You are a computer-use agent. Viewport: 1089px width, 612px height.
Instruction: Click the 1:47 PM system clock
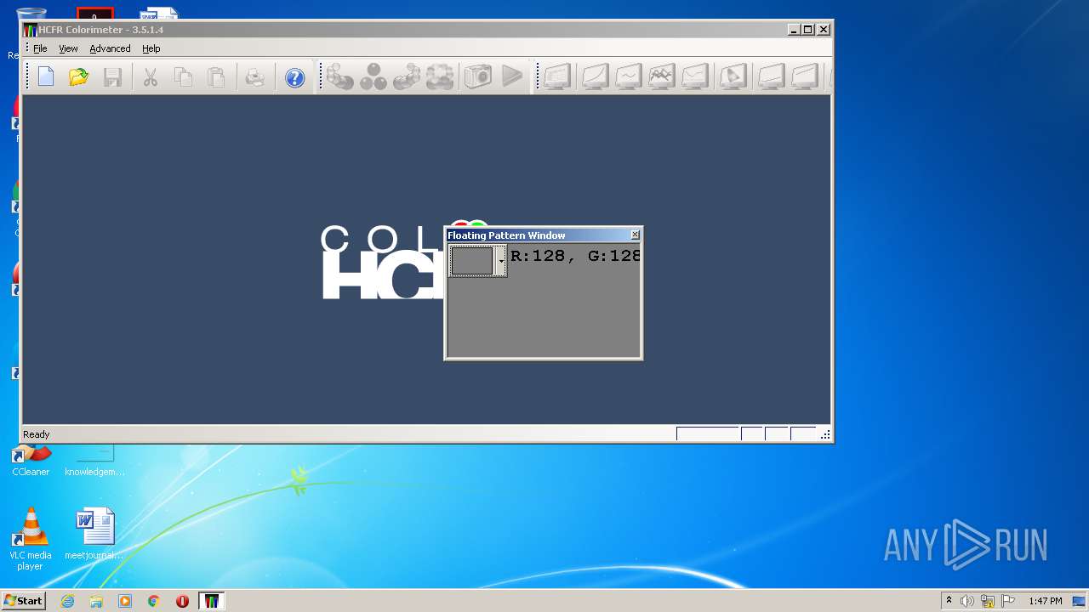tap(1046, 601)
